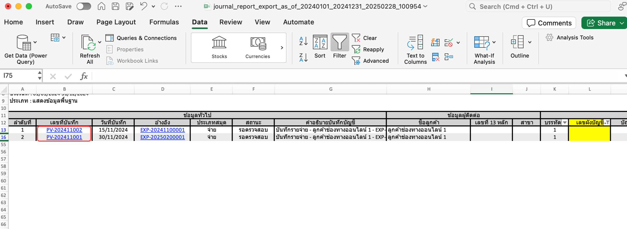Expand the Get Data dropdown arrow
Screen dimensions: 627x229
point(35,42)
